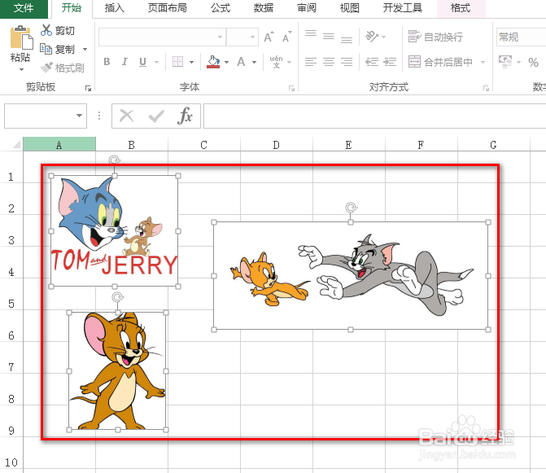Click Merge and Center (合并后居中)
This screenshot has height=473, width=546.
(x=440, y=62)
